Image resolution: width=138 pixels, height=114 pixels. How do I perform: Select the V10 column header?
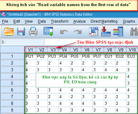coord(132,50)
